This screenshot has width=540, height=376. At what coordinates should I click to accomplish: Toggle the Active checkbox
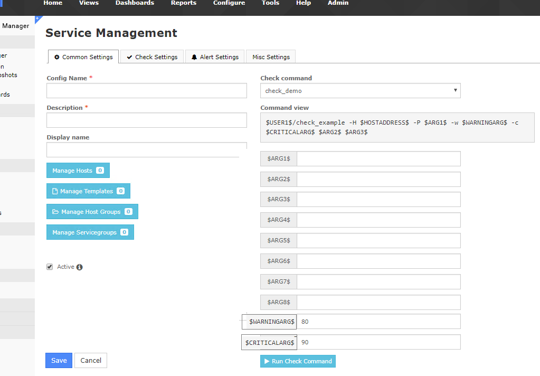(x=50, y=267)
